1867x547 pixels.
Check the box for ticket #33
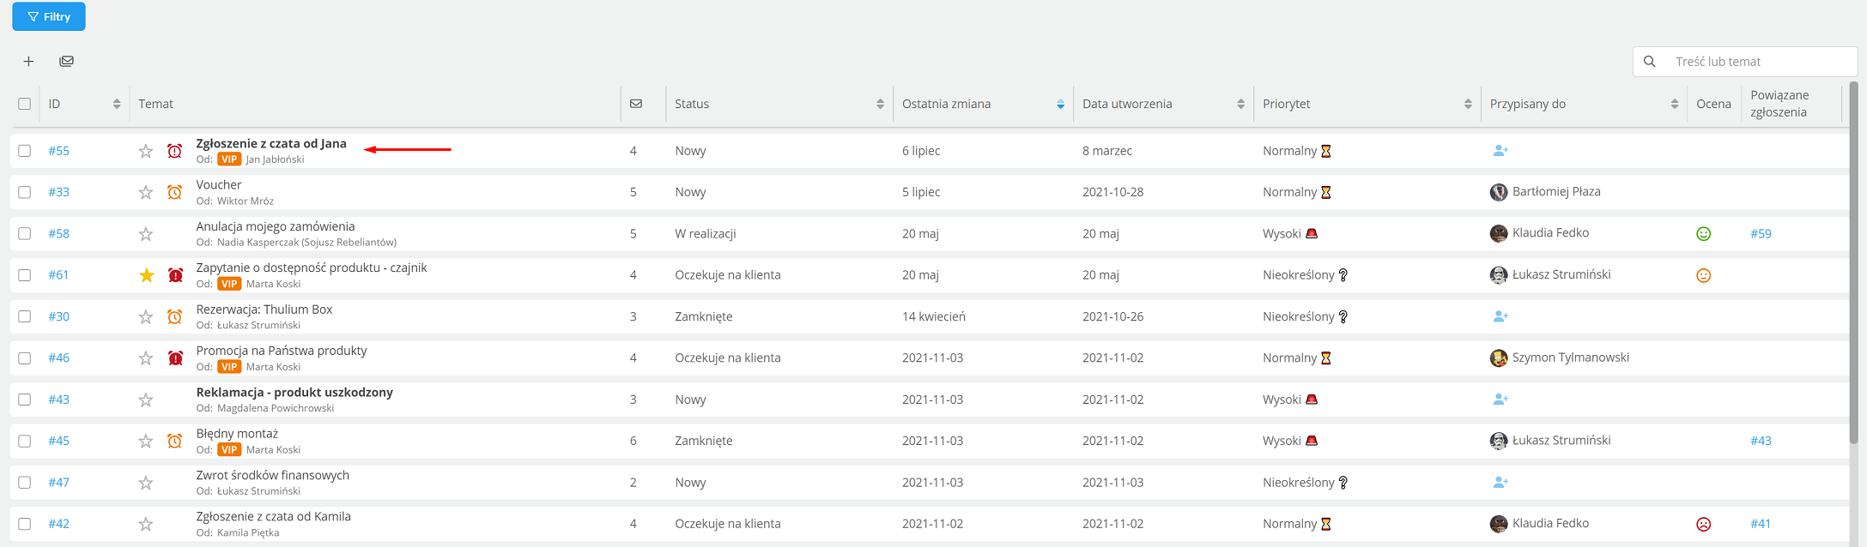pos(24,192)
